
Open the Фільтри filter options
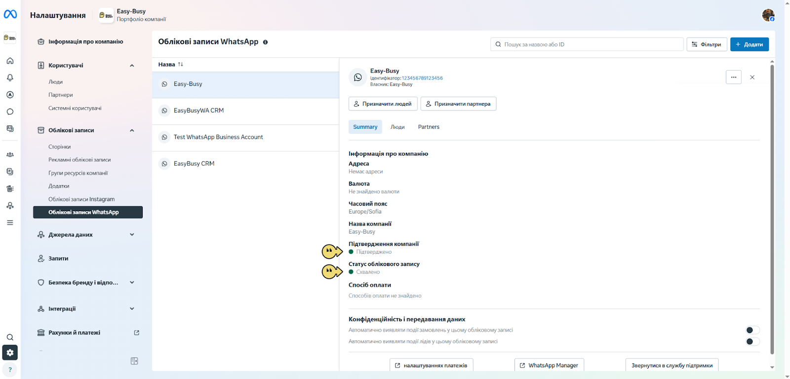[707, 44]
